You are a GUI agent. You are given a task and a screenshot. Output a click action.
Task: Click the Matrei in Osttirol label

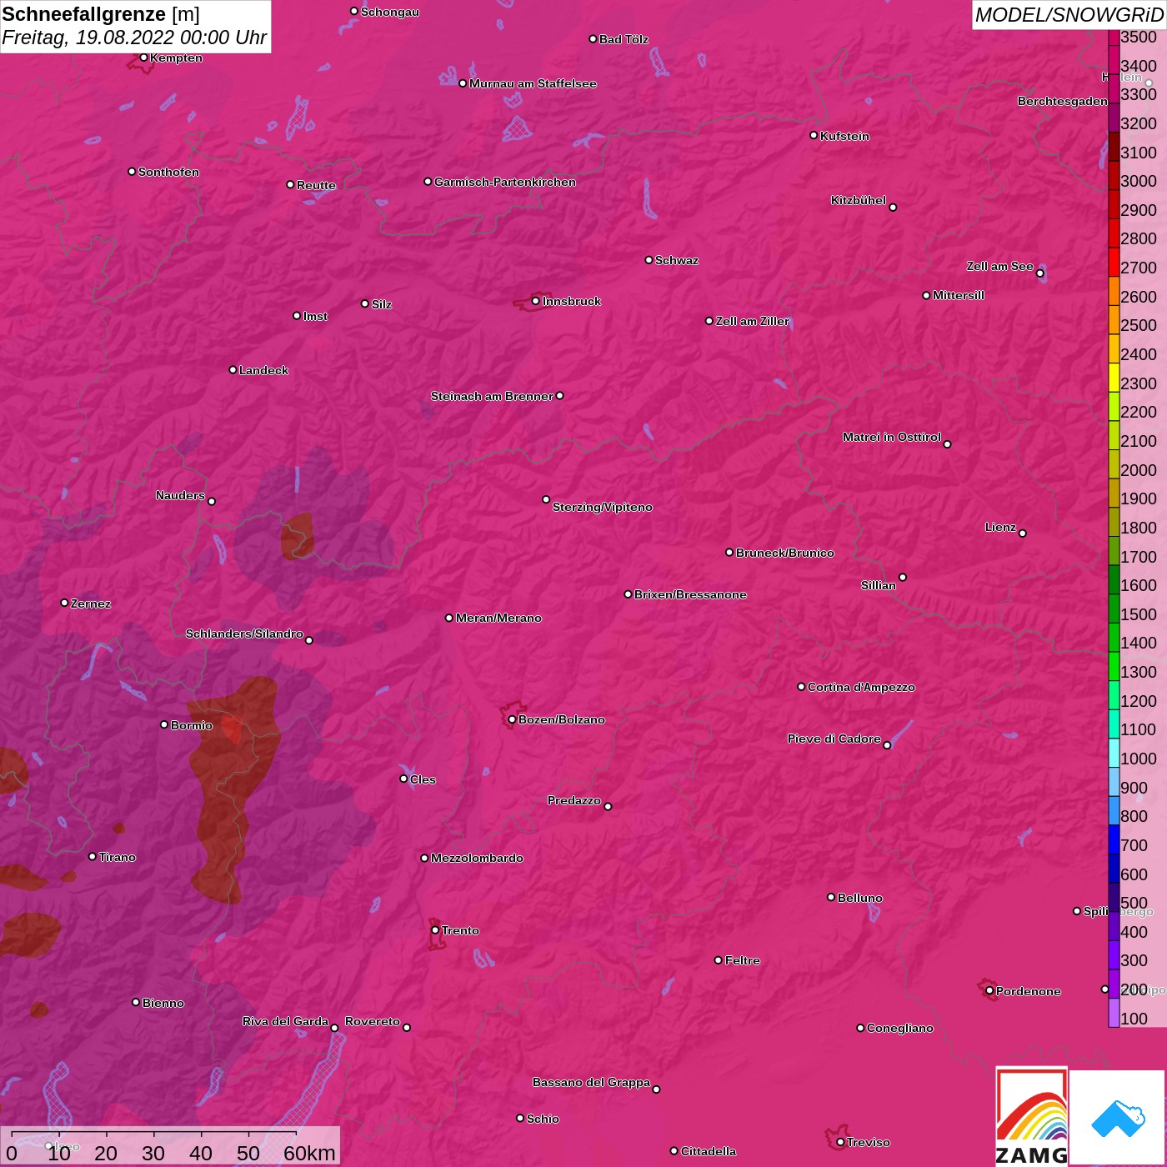(x=892, y=437)
